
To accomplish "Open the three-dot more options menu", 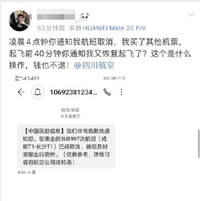I will (121, 92).
